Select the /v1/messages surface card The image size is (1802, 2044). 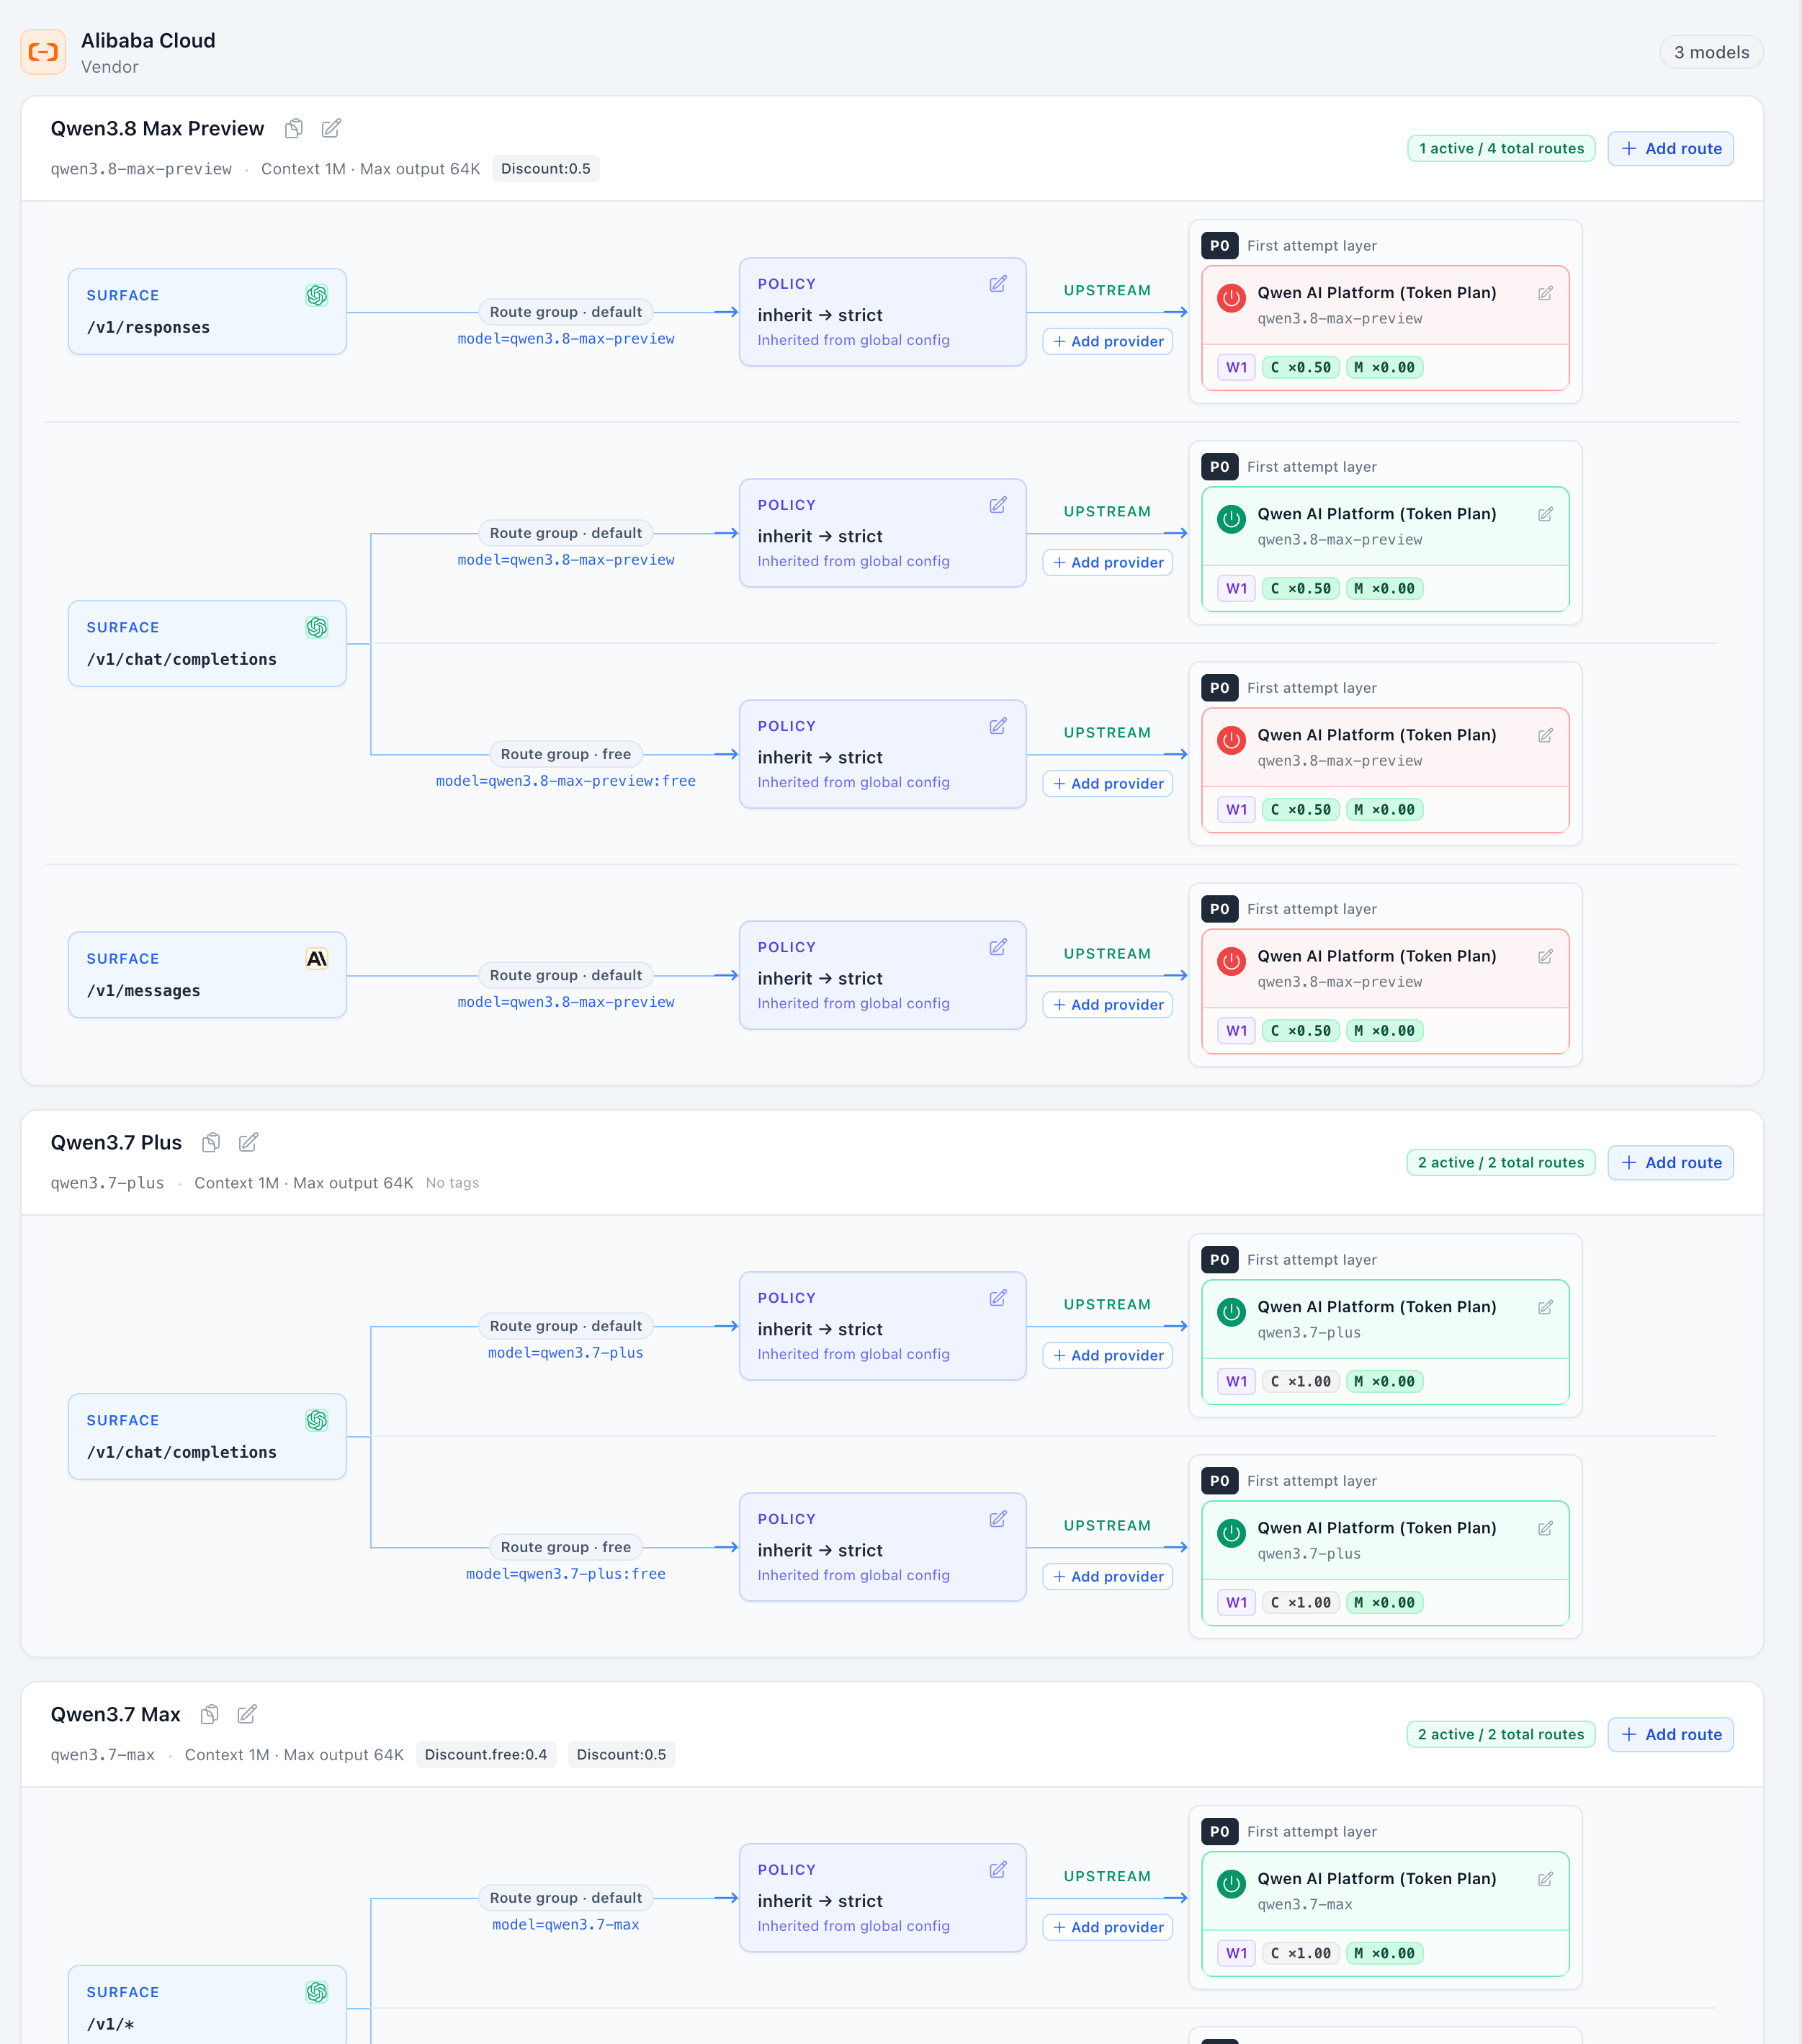click(207, 975)
